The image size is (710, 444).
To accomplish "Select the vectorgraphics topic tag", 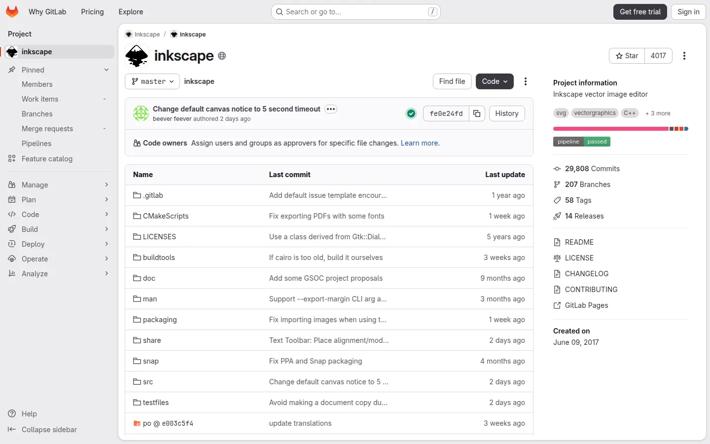I will [x=595, y=113].
